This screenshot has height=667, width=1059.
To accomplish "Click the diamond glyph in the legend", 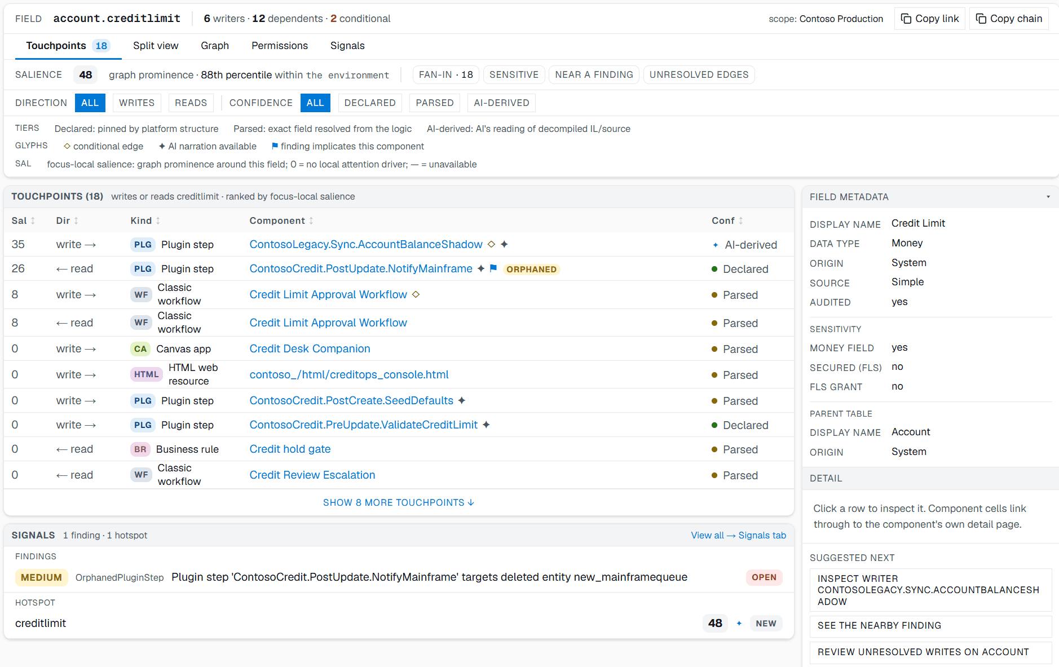I will tap(67, 146).
